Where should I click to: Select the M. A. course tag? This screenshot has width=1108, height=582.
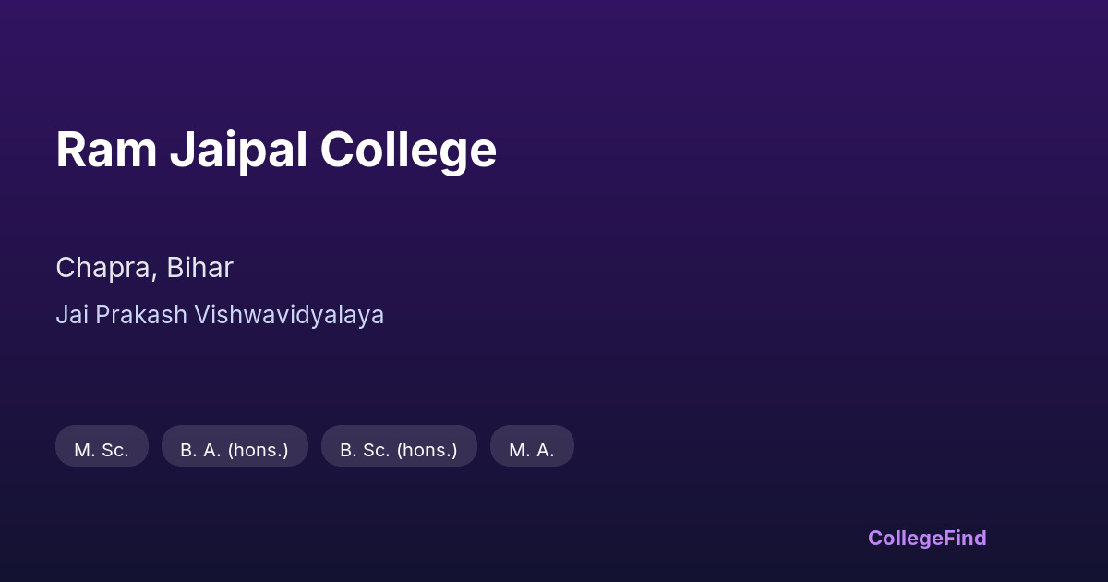(532, 450)
